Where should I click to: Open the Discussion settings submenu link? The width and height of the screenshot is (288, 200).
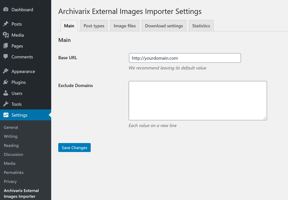point(13,155)
